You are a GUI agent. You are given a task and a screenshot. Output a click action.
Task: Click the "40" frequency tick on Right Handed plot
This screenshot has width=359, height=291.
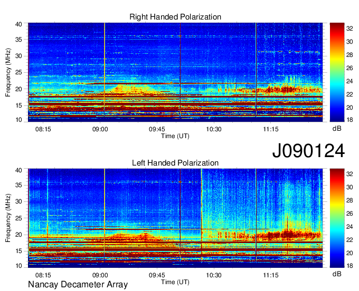[x=18, y=24]
